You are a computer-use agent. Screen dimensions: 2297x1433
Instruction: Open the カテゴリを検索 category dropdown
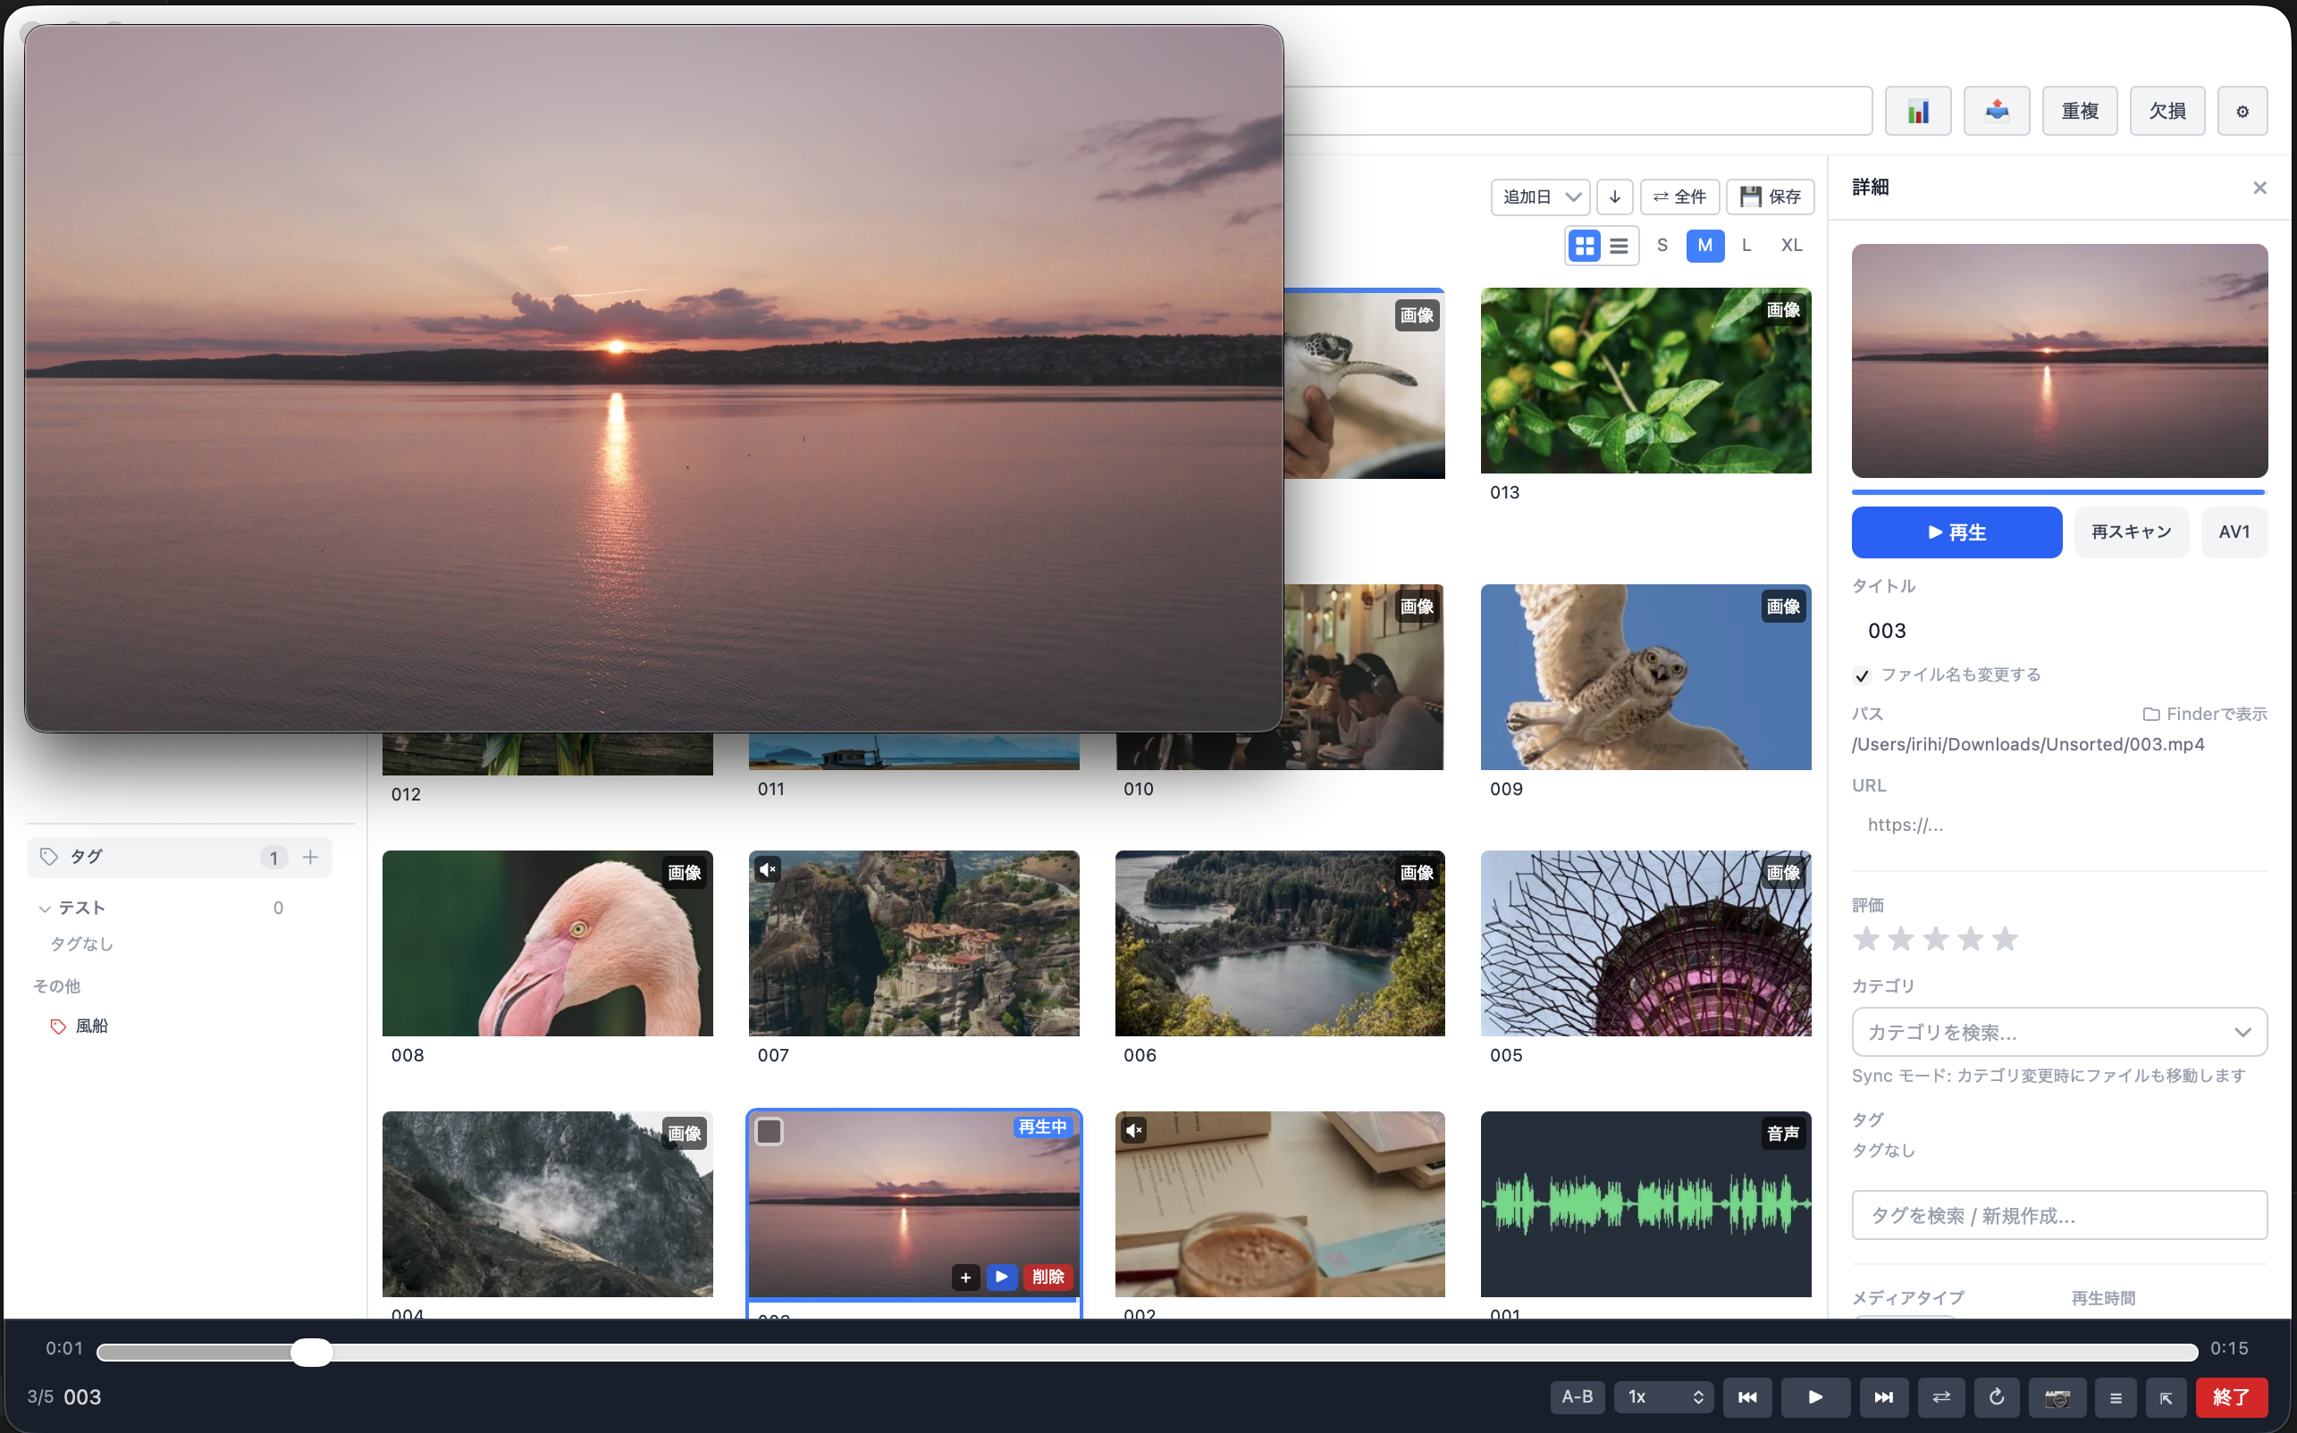tap(2058, 1031)
